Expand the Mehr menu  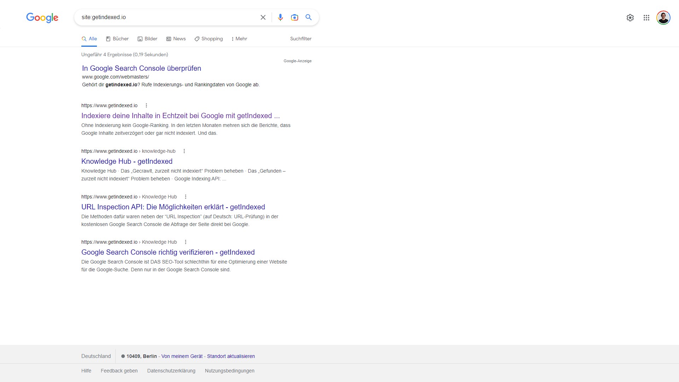239,39
